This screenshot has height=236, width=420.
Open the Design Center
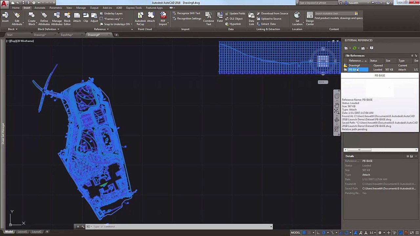click(310, 18)
